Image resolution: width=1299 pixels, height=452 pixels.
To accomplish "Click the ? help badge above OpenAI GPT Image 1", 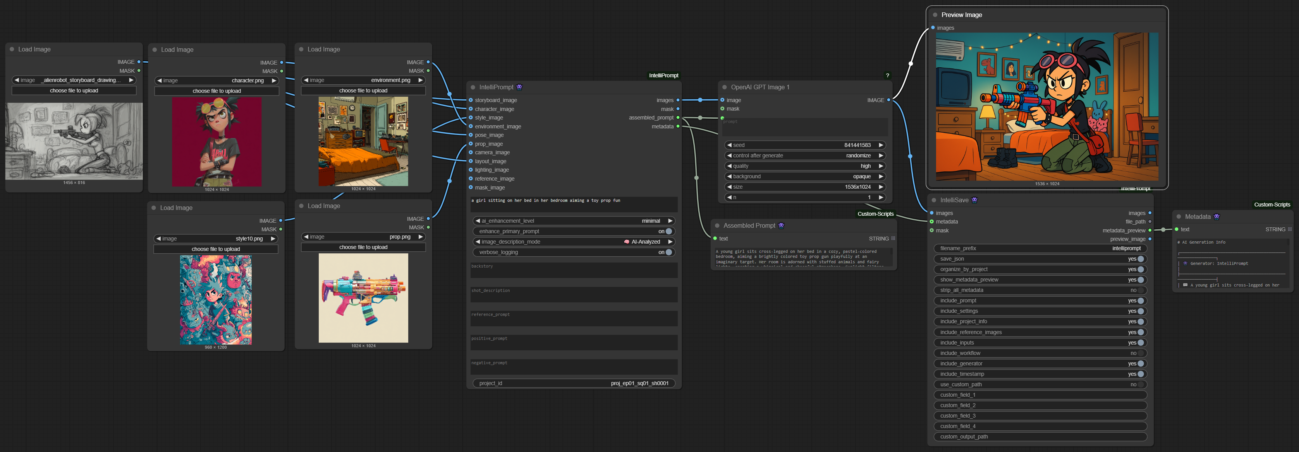I will point(888,75).
